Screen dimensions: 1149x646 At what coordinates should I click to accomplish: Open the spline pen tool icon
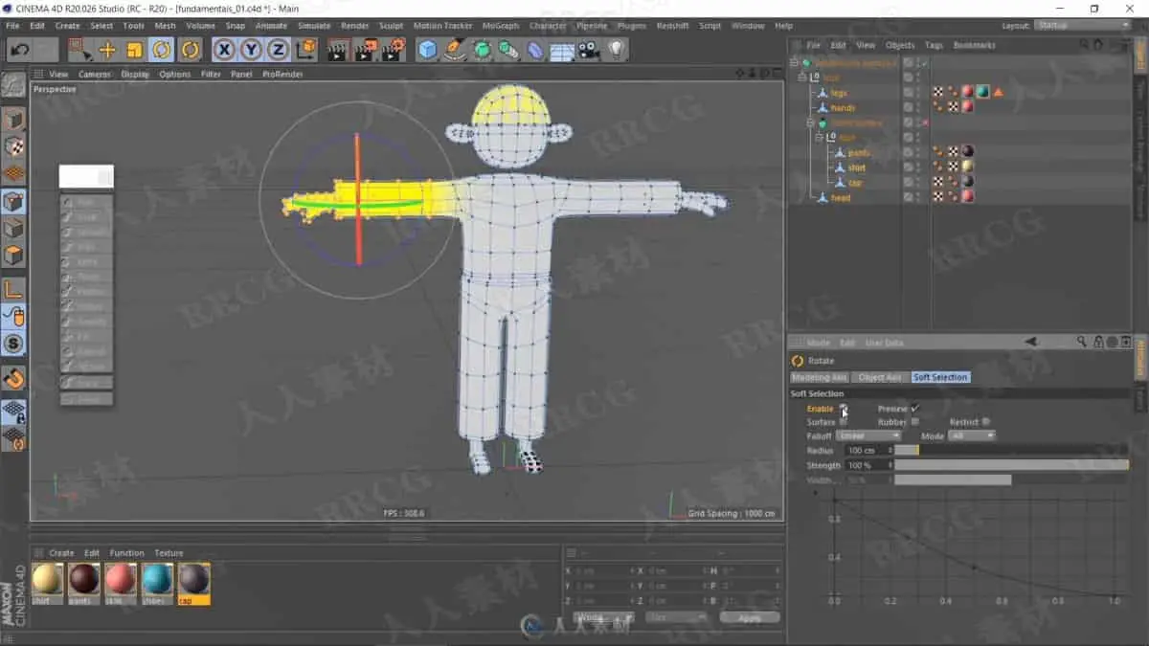pos(455,50)
